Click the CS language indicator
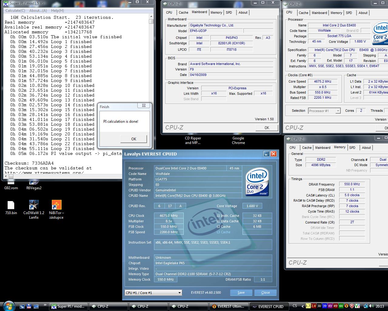388x311 pixels. pyautogui.click(x=295, y=306)
